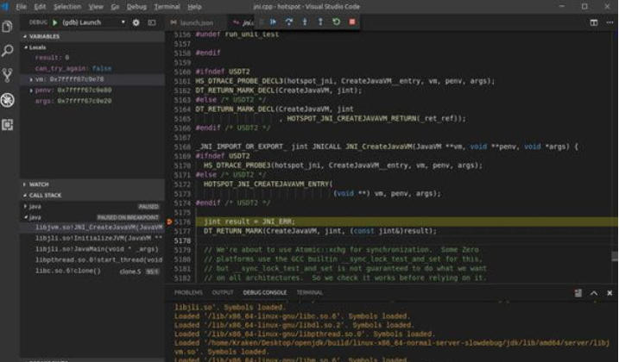Select libjli.so!InitializeJVM call stack frame

(93, 238)
